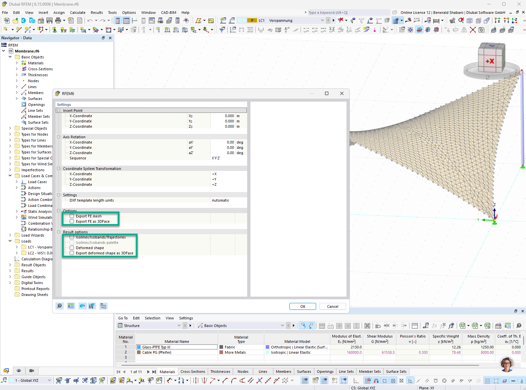Open the Calculate menu
The width and height of the screenshot is (526, 390).
pos(78,13)
